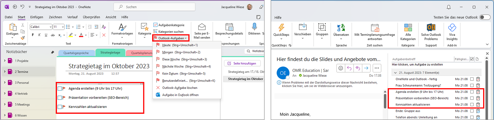Toggle Testen Sie das neue Outlook switch
The width and height of the screenshot is (494, 120).
click(x=485, y=17)
